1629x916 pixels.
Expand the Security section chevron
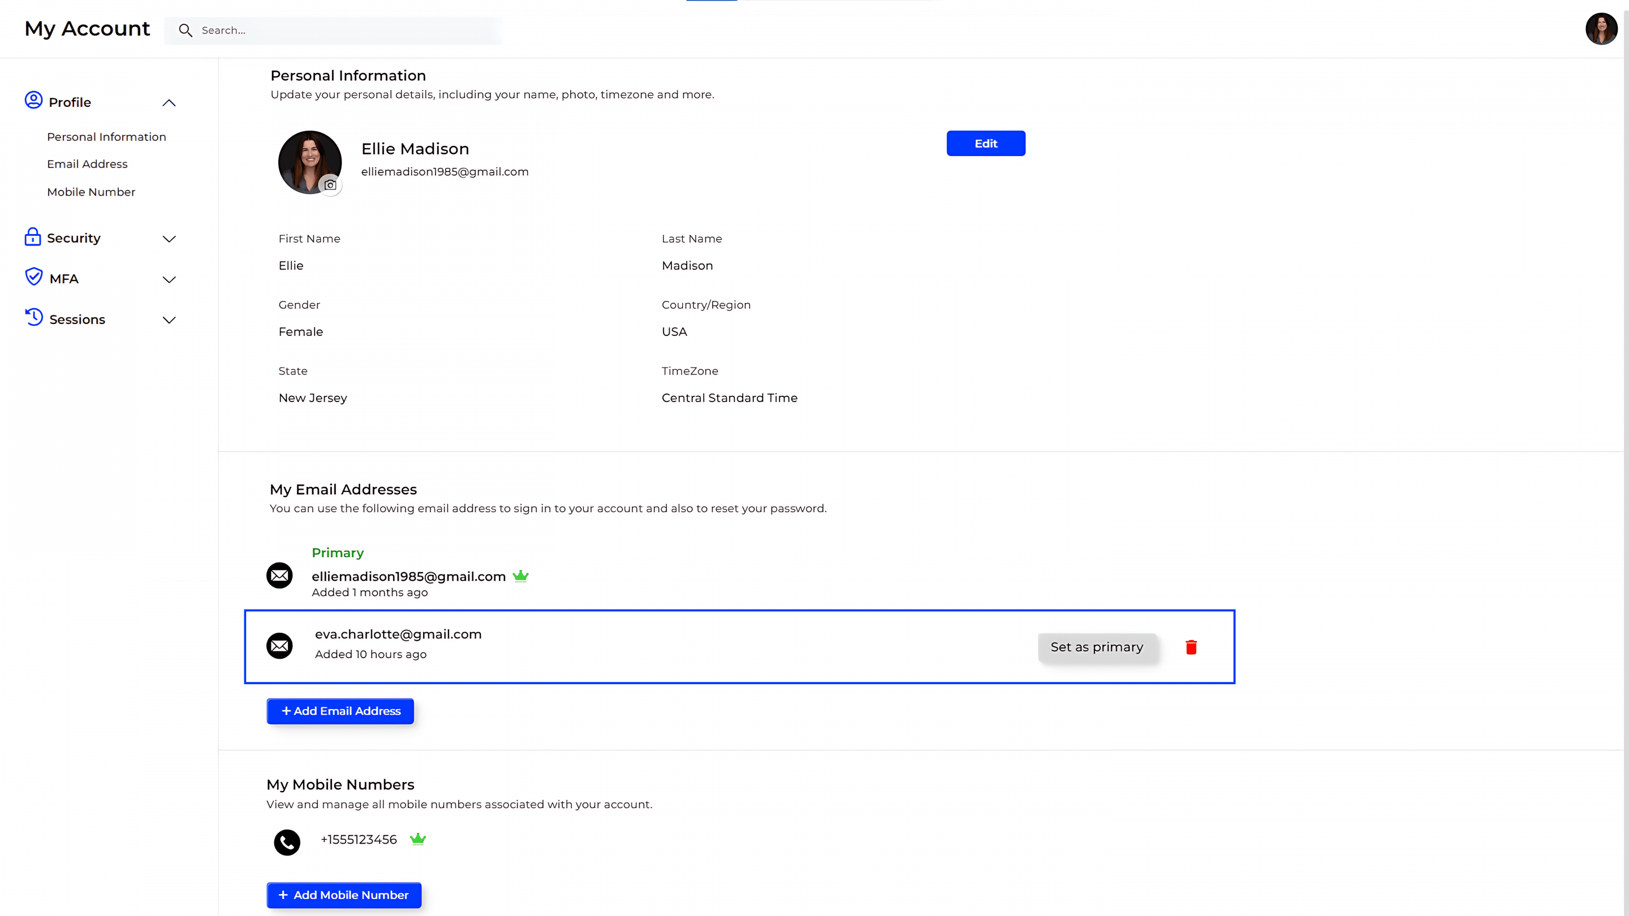tap(169, 239)
